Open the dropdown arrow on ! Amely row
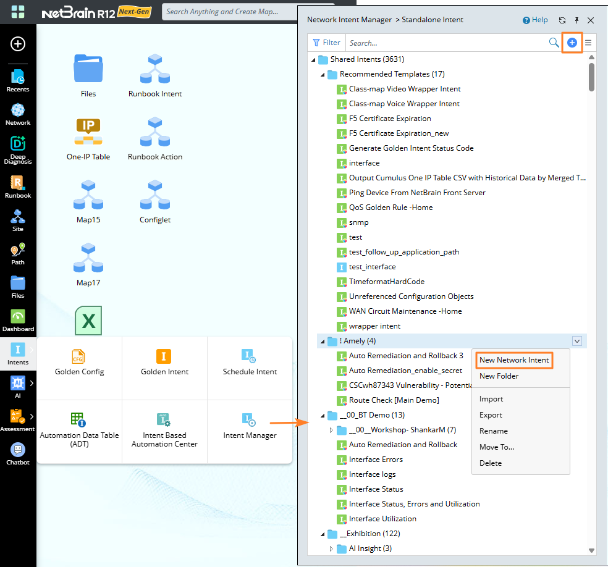608x567 pixels. tap(577, 341)
